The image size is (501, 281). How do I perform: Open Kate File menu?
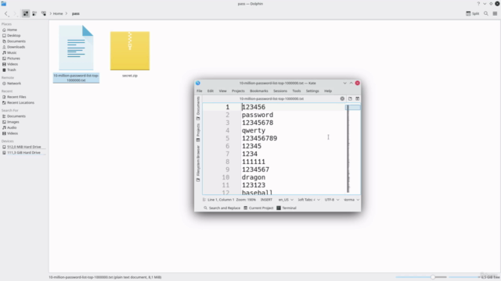pos(200,91)
